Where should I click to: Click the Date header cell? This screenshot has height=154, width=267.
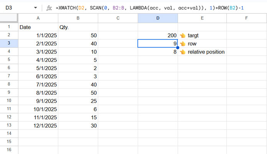click(38, 27)
